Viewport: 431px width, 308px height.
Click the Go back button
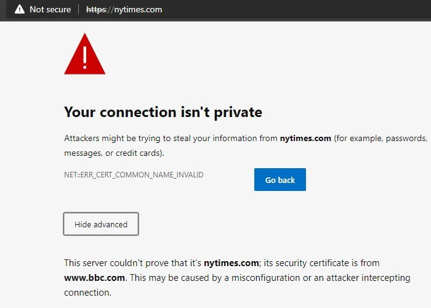(280, 180)
